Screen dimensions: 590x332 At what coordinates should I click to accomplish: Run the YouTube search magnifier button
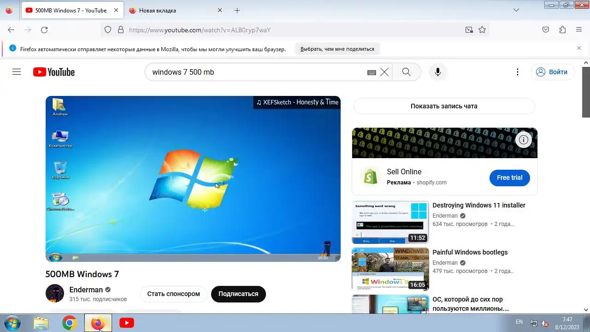click(x=406, y=72)
